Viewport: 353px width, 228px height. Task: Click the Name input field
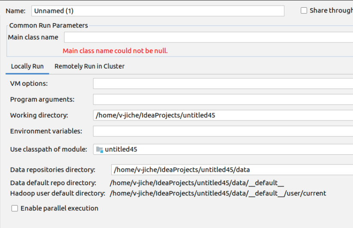coord(158,11)
